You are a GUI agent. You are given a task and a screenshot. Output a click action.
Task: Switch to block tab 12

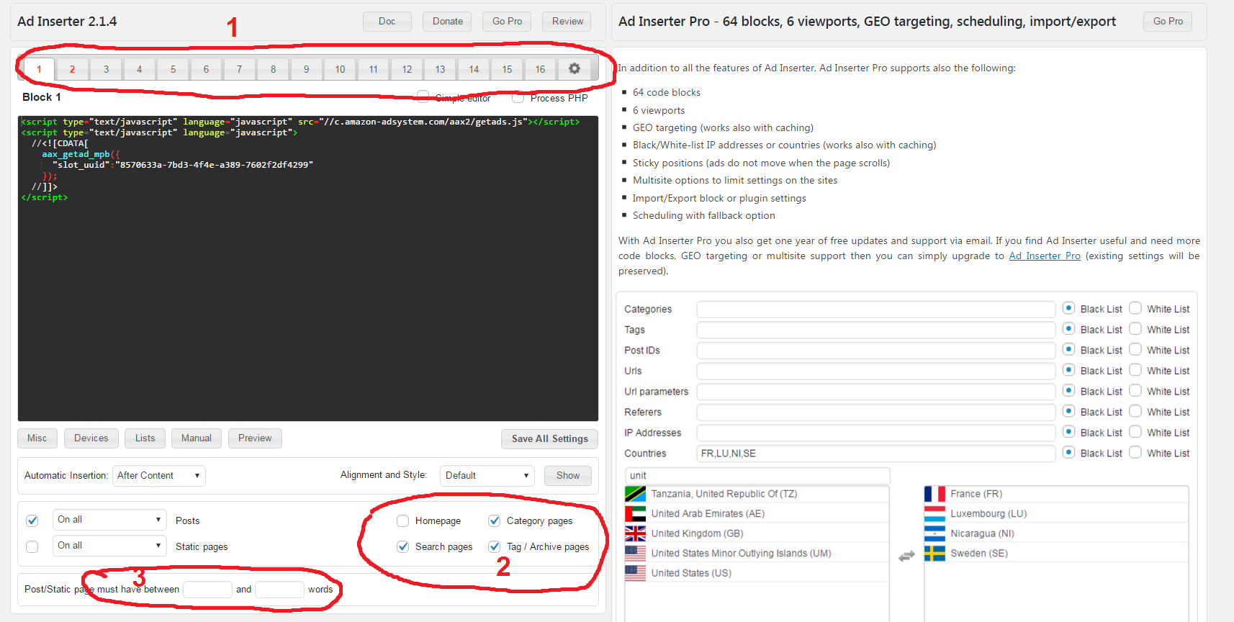407,69
